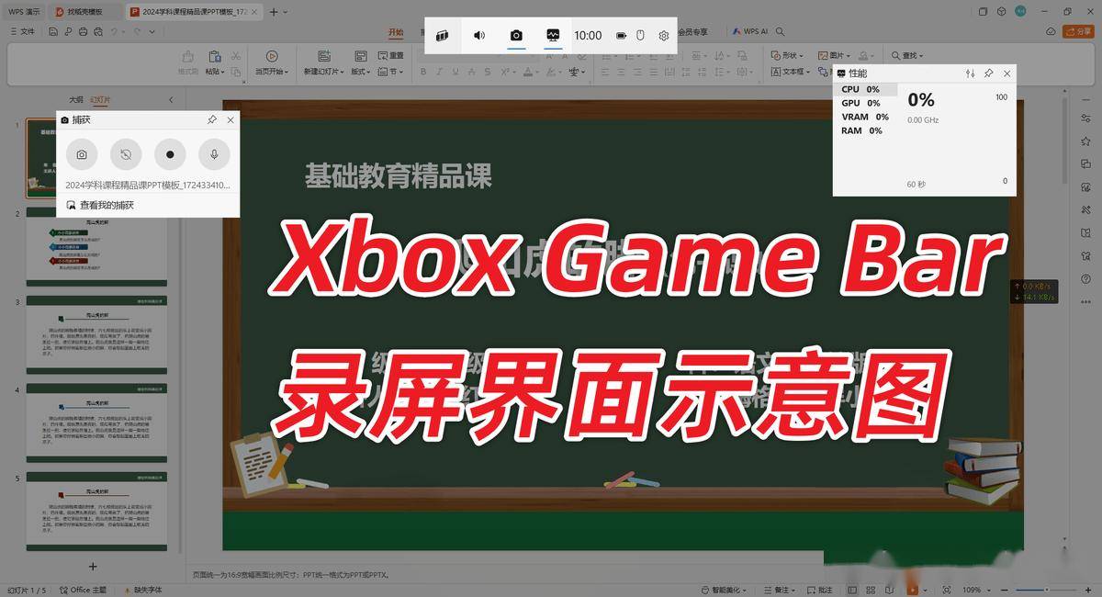
Task: Pin the performance widget
Action: click(x=989, y=73)
